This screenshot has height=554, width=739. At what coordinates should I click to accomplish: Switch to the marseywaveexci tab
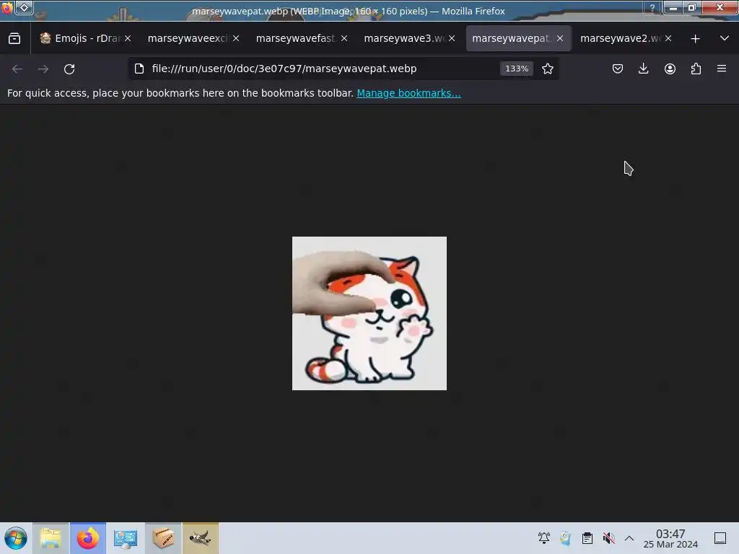coord(187,39)
